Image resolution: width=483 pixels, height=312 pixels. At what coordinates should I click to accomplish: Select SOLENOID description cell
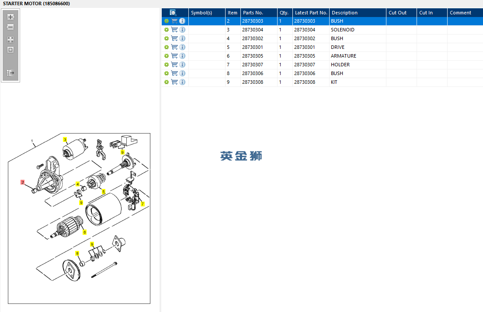[358, 30]
